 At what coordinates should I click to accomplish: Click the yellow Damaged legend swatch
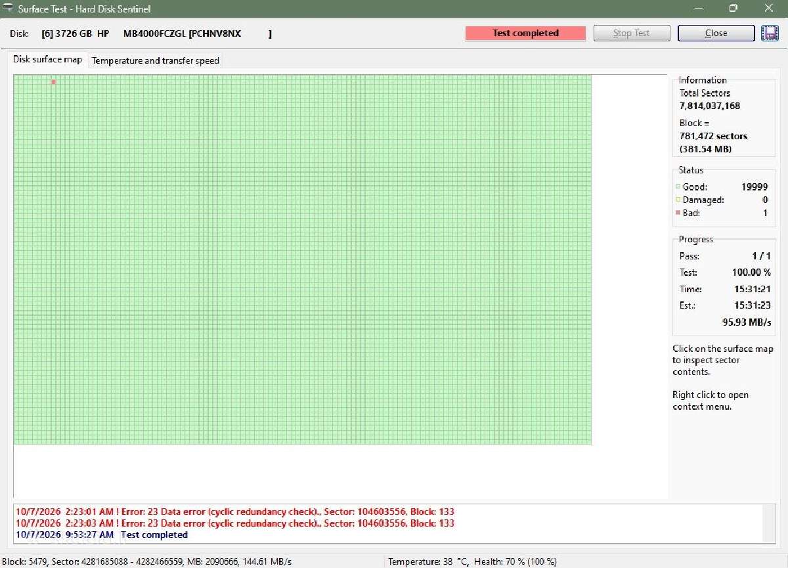(x=678, y=200)
